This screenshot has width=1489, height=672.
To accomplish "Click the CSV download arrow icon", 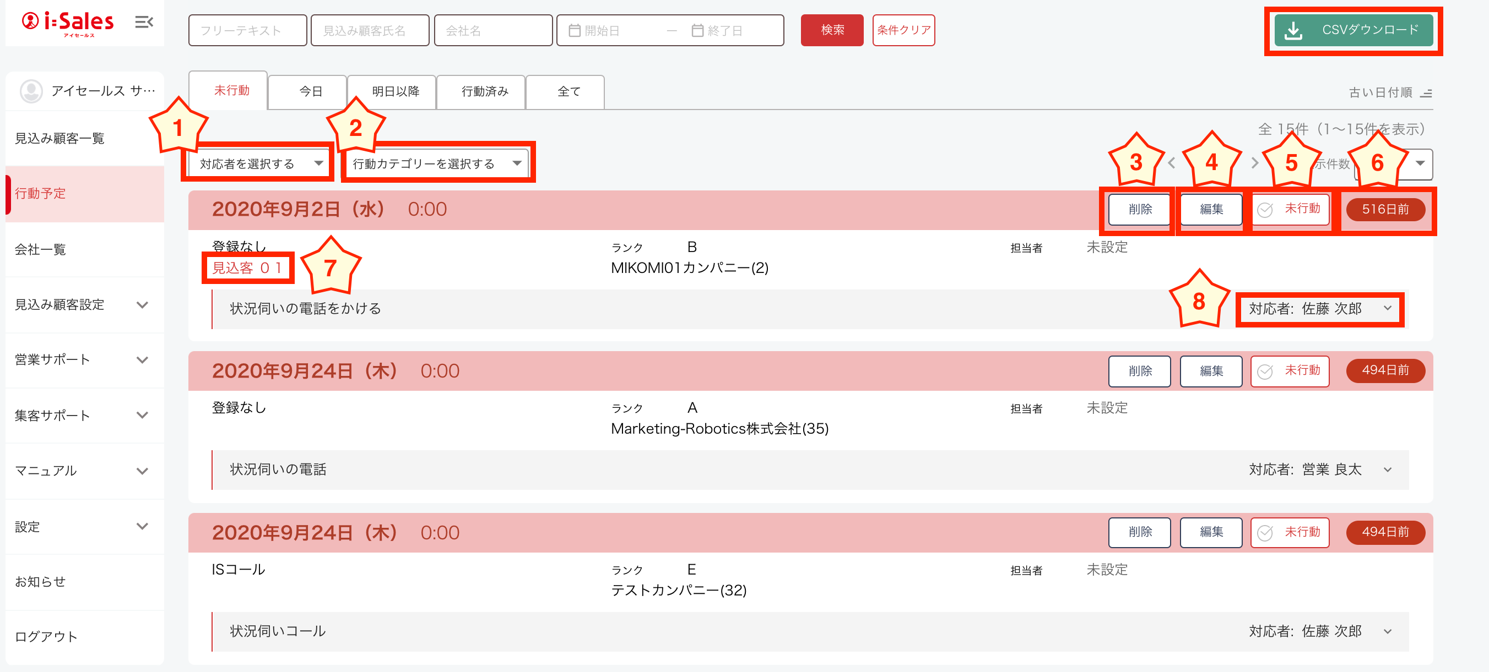I will (x=1293, y=31).
